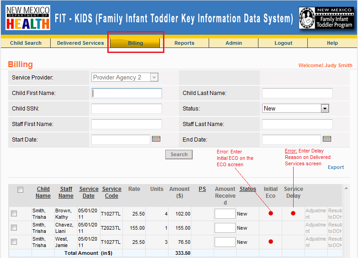Sort by Service Code column header
The height and width of the screenshot is (258, 358).
[111, 192]
